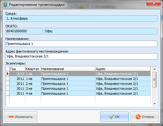163x126 pixels.
Task: Select Промплощадка 1 in 2011 4 кв row
Action: click(x=68, y=93)
